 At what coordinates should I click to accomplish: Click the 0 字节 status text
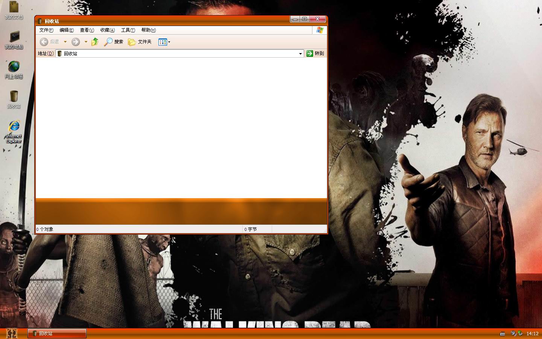(x=250, y=229)
